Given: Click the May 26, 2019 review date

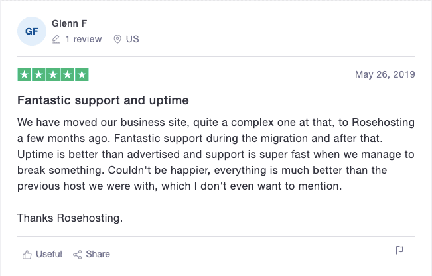Looking at the screenshot, I should click(385, 74).
